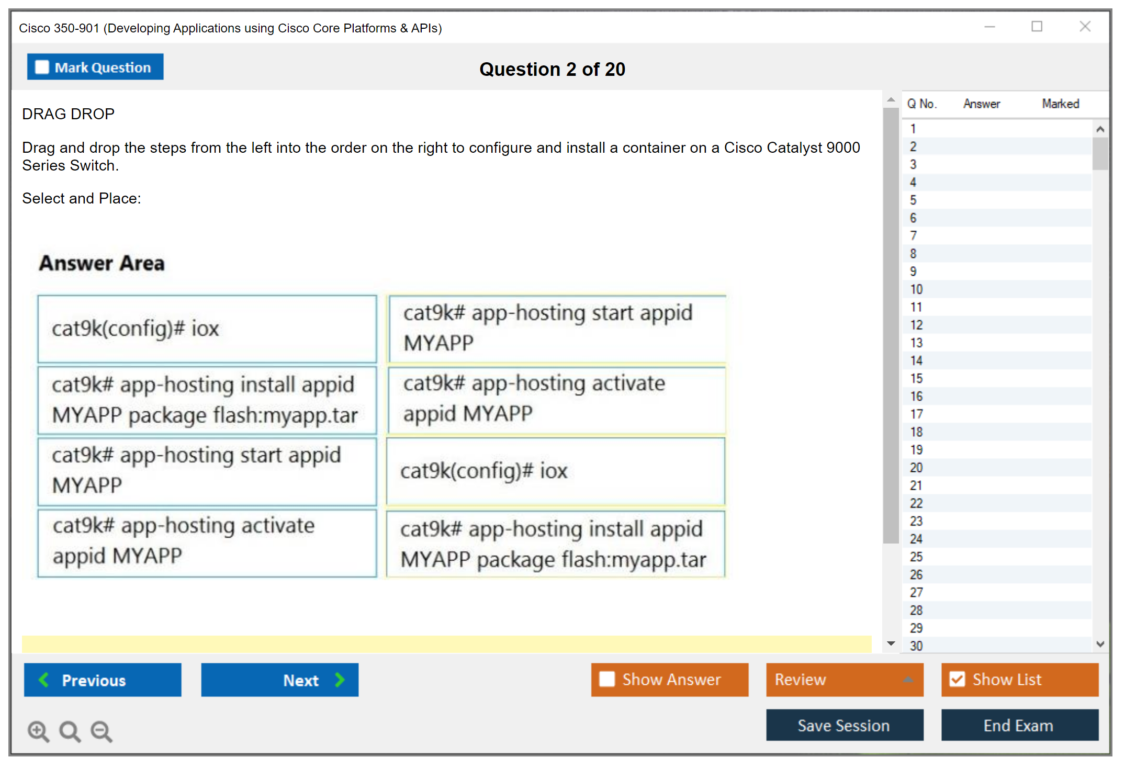This screenshot has height=769, width=1125.
Task: Click main pane scroll-up arrow
Action: click(x=891, y=99)
